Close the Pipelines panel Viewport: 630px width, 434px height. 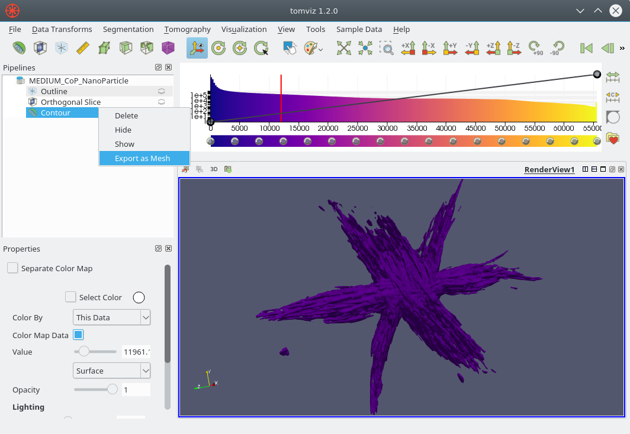[x=169, y=67]
